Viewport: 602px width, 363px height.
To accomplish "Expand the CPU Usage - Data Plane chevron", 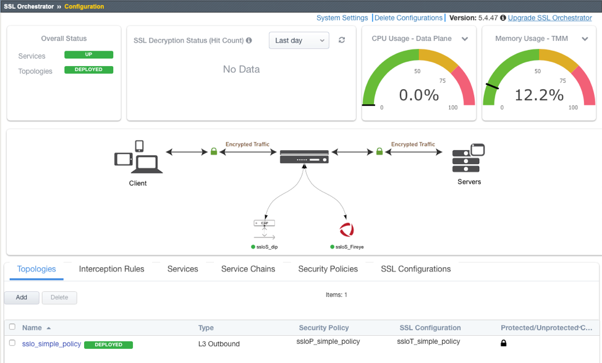I will point(465,39).
